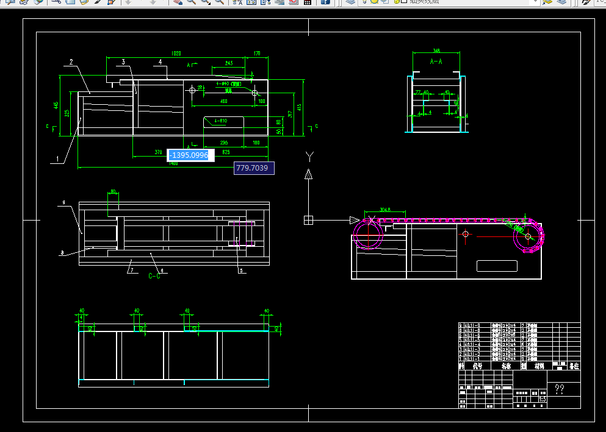606x432 pixels.
Task: Click the 325 vertical dimension
Action: pos(67,113)
